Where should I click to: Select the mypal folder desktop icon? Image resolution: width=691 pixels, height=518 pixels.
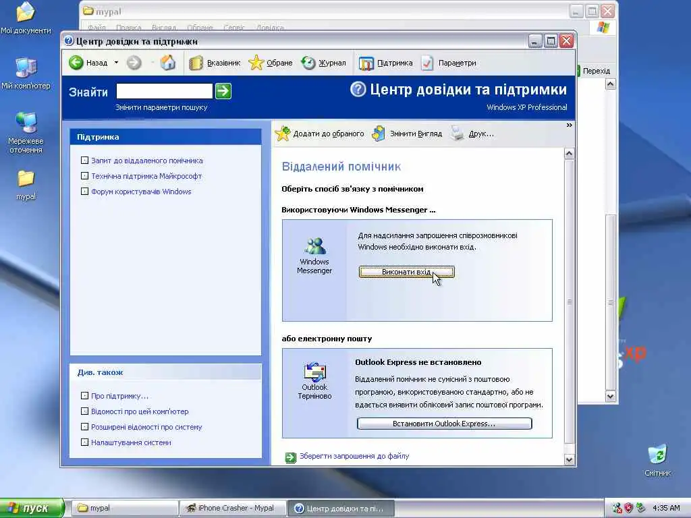tap(26, 185)
